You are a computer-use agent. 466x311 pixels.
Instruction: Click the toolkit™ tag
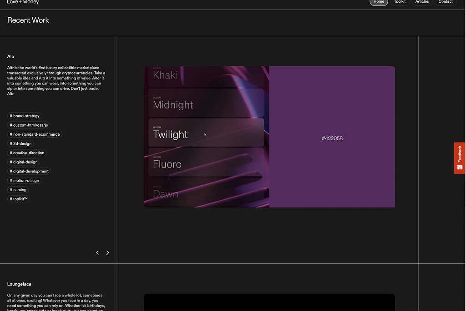click(18, 199)
